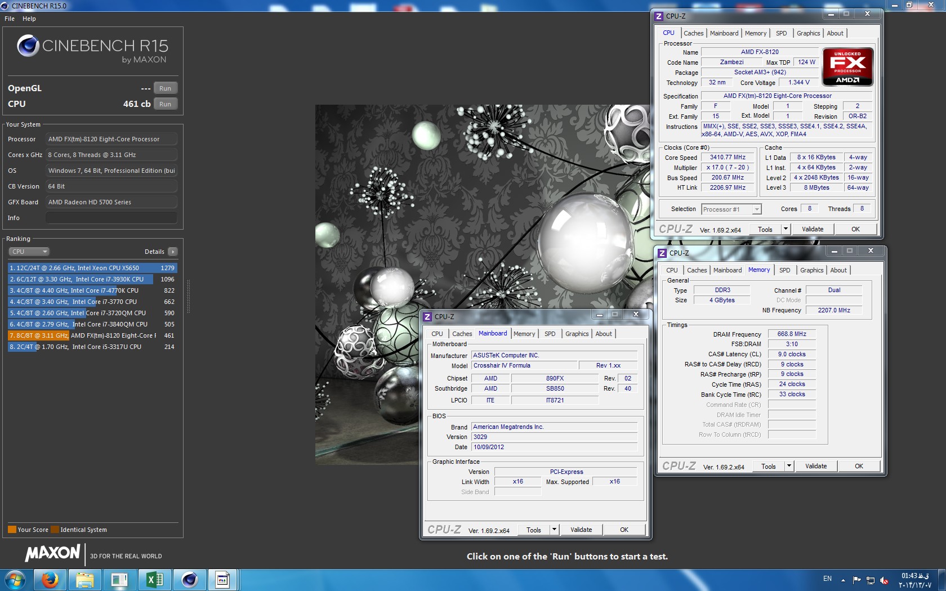Click the Your Score orange legend swatch

pyautogui.click(x=12, y=530)
